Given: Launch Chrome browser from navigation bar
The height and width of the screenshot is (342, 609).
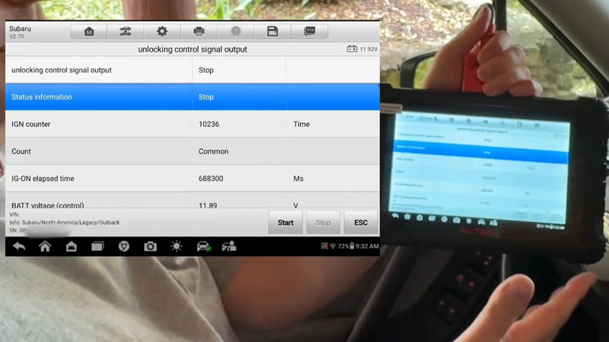Looking at the screenshot, I should click(124, 246).
